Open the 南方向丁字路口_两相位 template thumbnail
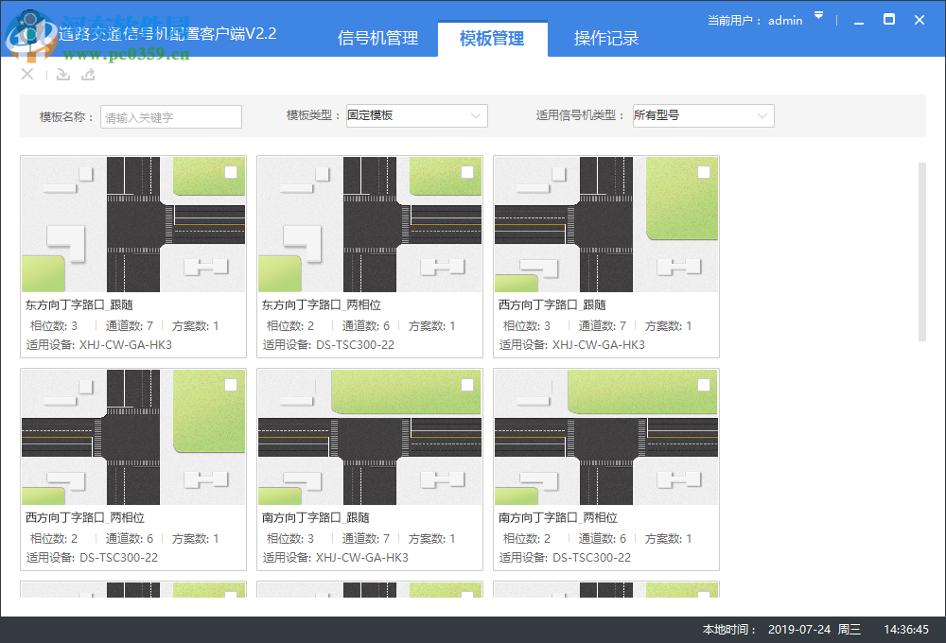The height and width of the screenshot is (643, 946). tap(605, 437)
